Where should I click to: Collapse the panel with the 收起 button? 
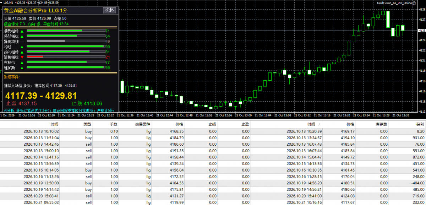(109, 10)
